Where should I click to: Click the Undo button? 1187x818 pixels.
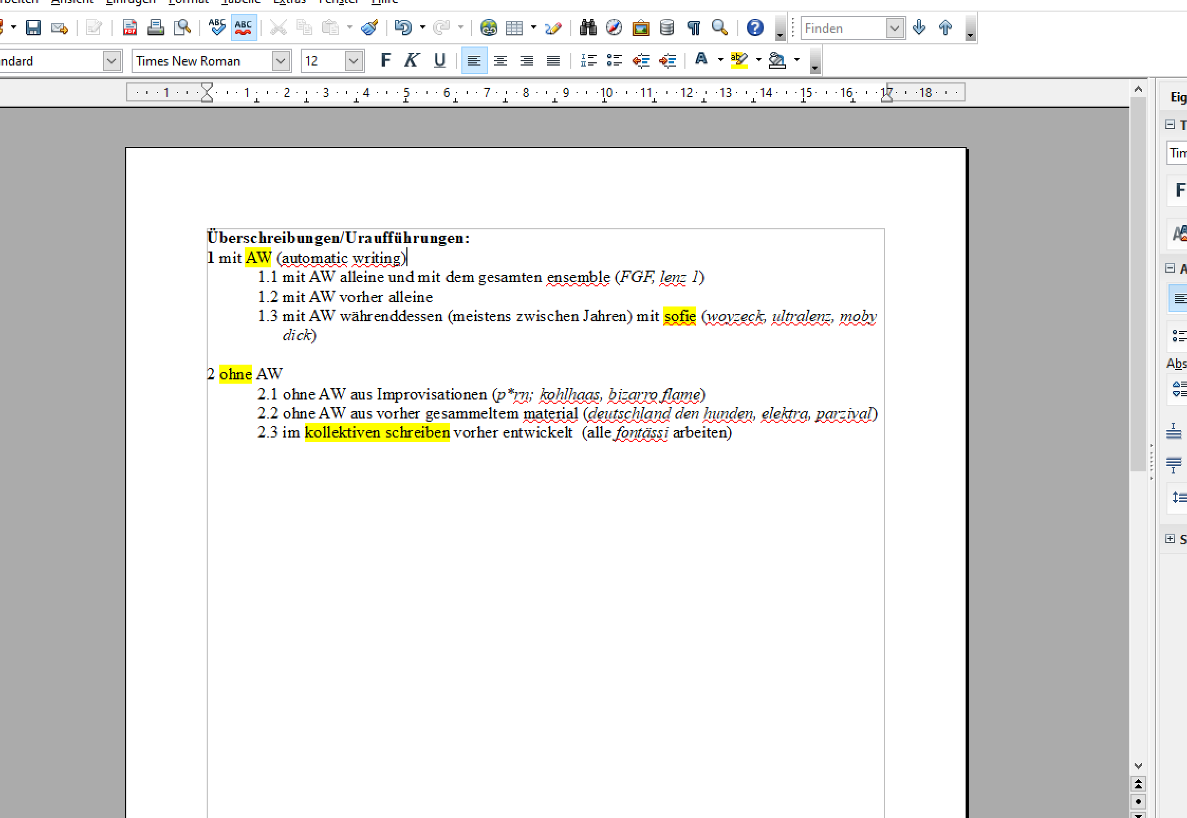[403, 27]
